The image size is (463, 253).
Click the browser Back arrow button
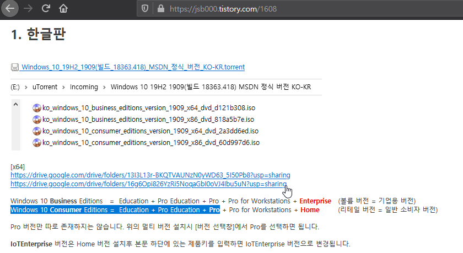(10, 9)
